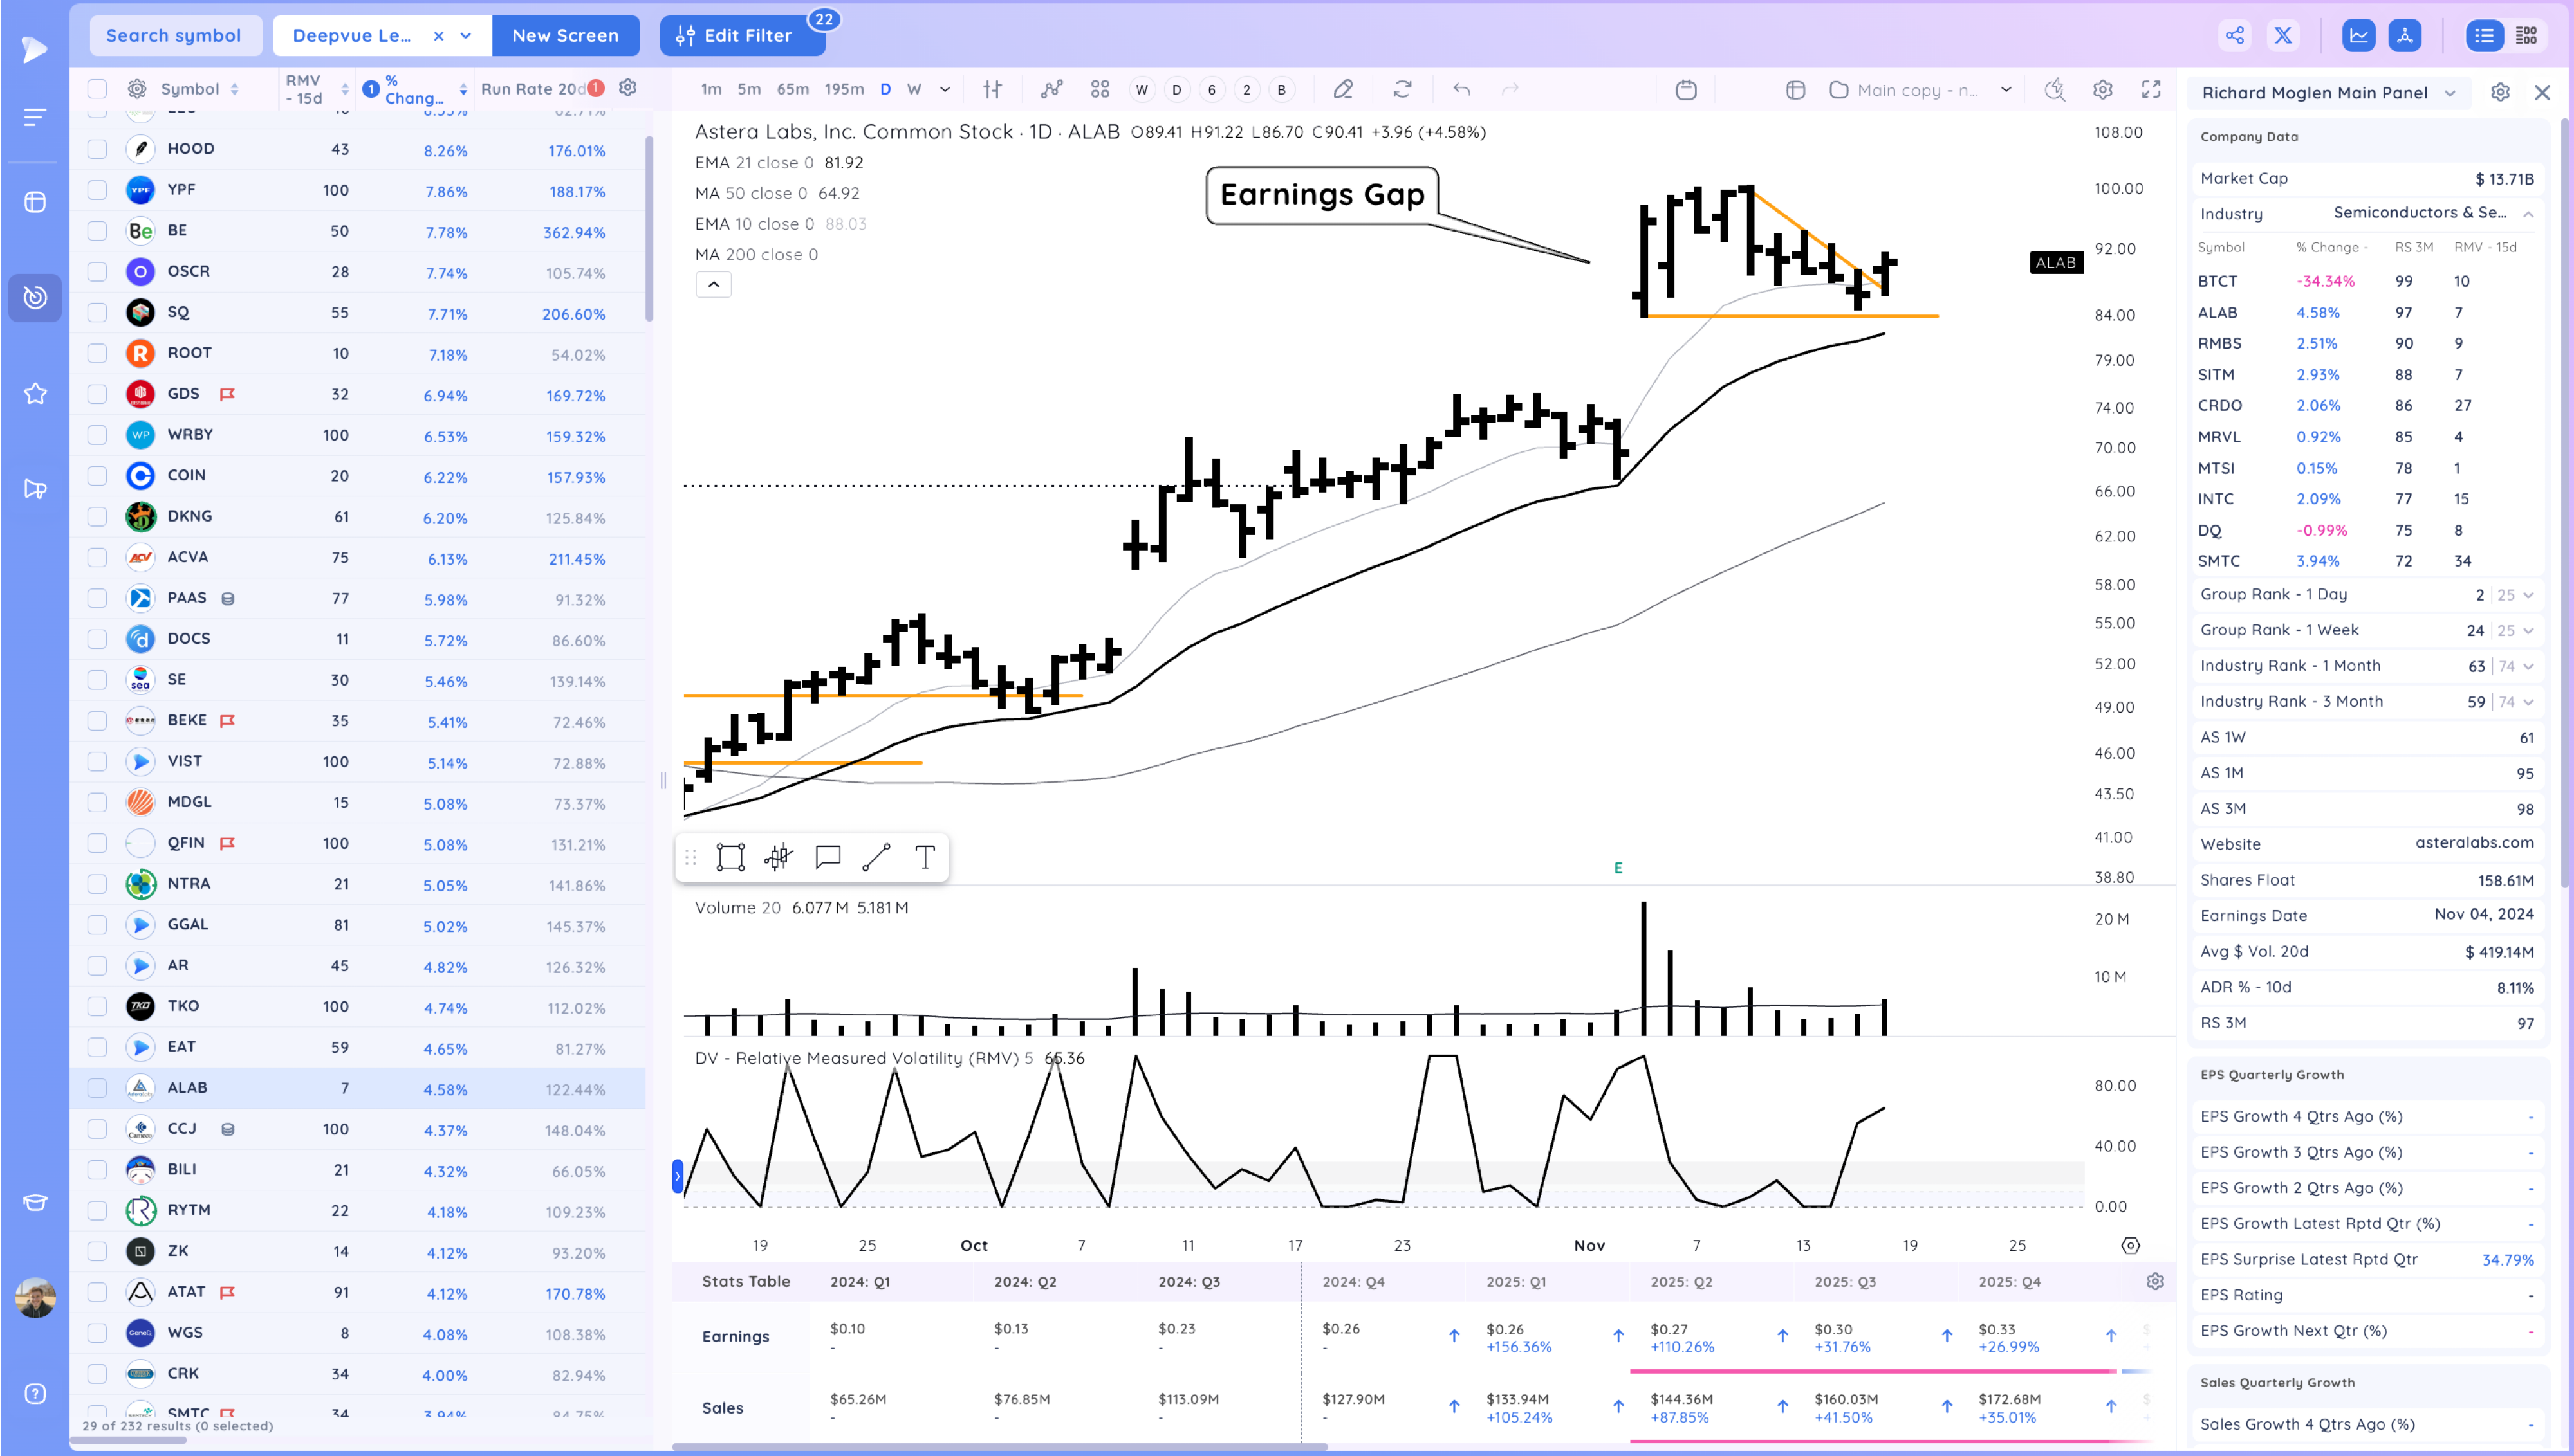Undo the last chart action
Viewport: 2574px width, 1456px height.
click(x=1461, y=90)
